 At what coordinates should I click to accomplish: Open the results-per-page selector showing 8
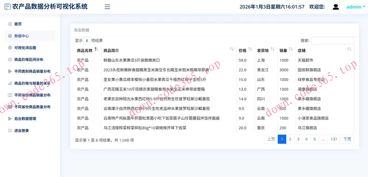click(x=87, y=41)
